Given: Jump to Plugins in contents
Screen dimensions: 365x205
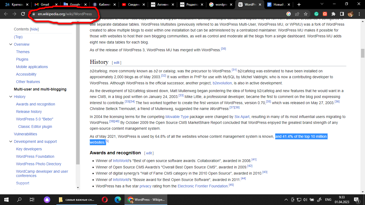Looking at the screenshot, I should (x=22, y=59).
